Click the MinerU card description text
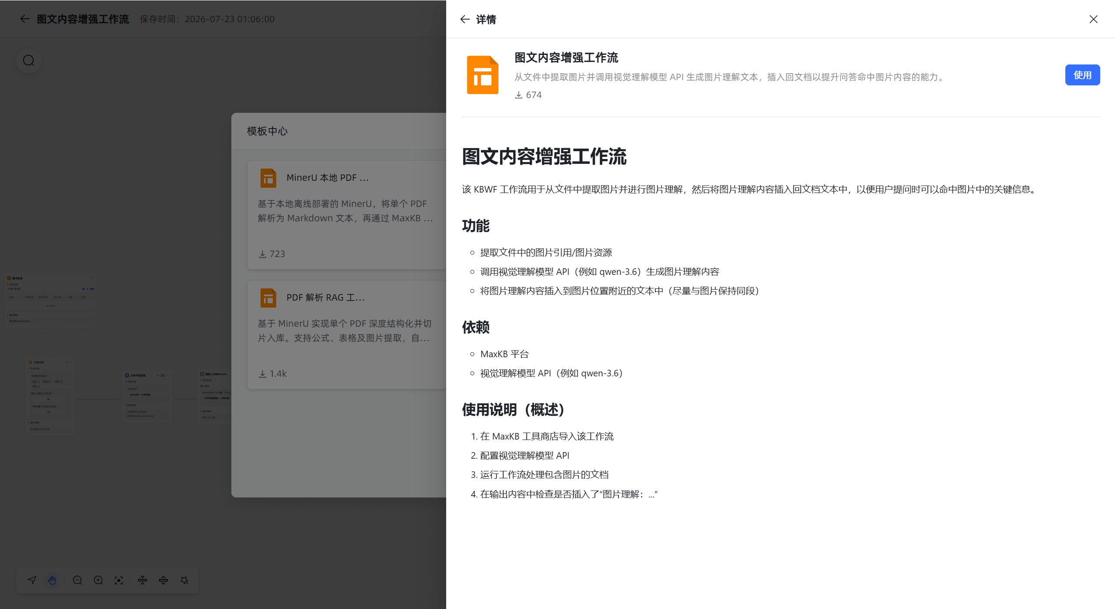This screenshot has width=1115, height=609. tap(346, 211)
